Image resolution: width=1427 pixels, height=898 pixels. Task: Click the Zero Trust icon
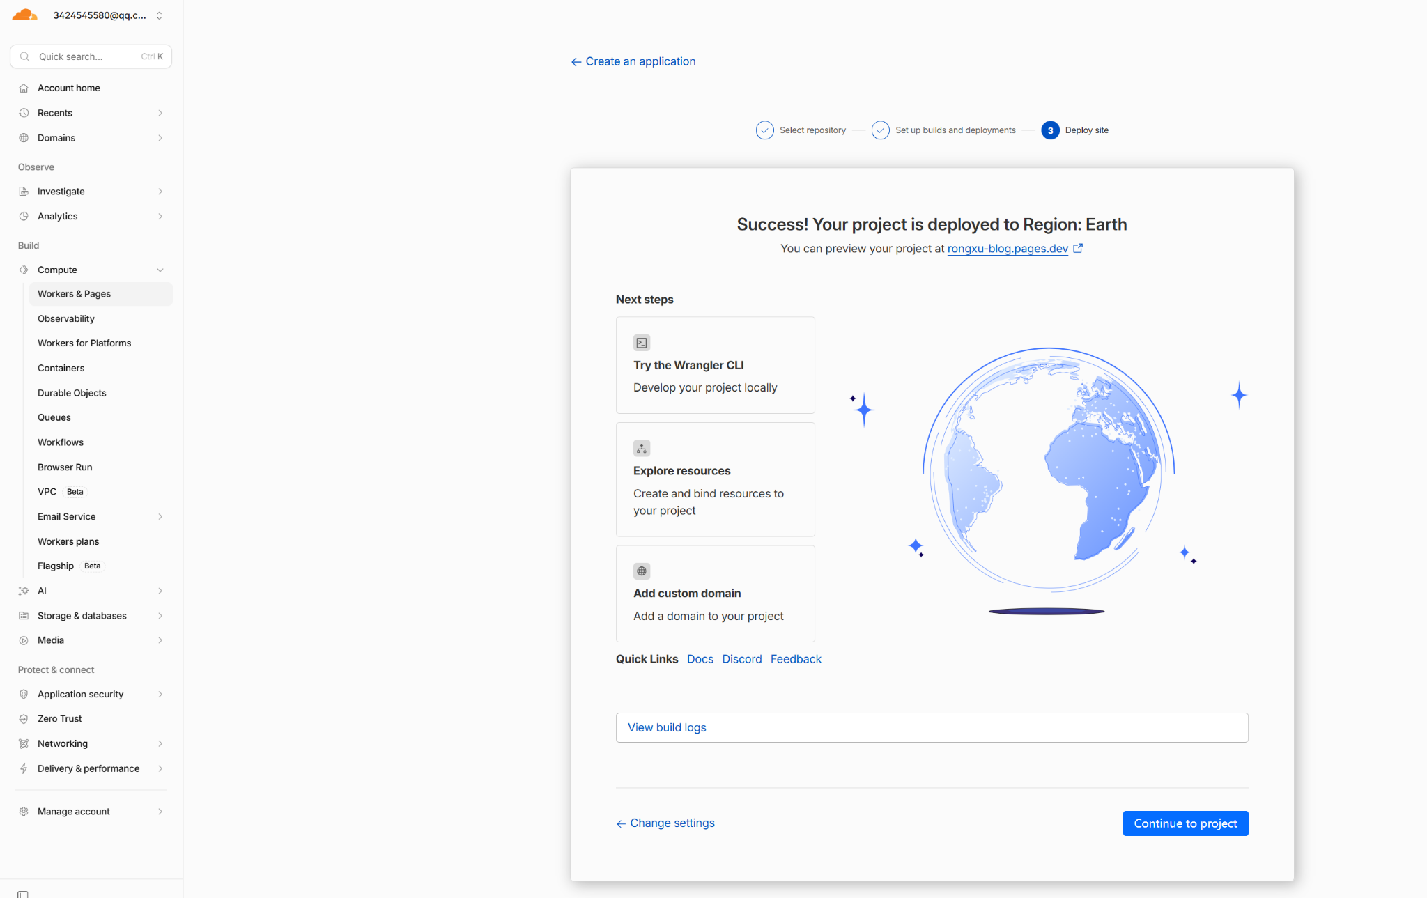click(24, 718)
